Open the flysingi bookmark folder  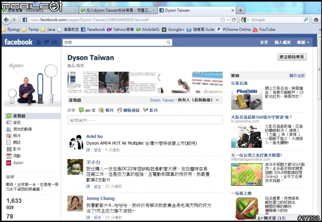coord(11,30)
